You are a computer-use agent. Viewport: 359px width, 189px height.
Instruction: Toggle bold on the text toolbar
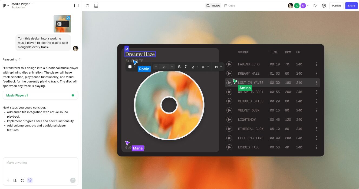[179, 67]
